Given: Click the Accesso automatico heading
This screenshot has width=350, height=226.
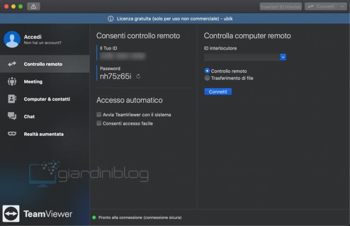Looking at the screenshot, I should click(x=129, y=100).
